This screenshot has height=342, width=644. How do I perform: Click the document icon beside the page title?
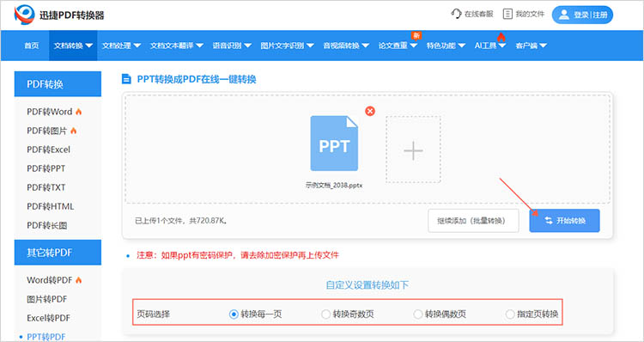(x=126, y=79)
